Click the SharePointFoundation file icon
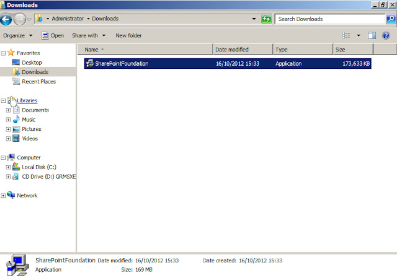The image size is (397, 276). point(89,63)
